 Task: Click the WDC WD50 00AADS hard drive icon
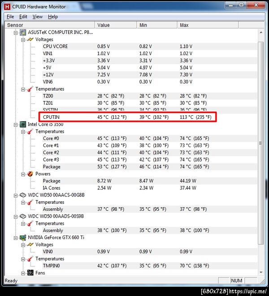coord(23,216)
